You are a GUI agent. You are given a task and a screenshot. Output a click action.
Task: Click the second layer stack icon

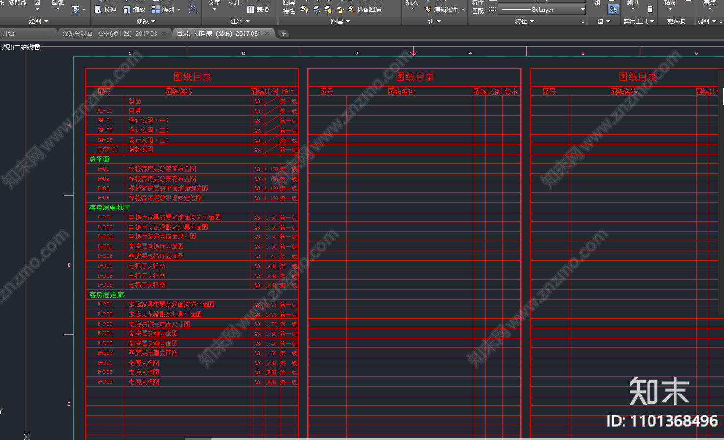click(316, 9)
